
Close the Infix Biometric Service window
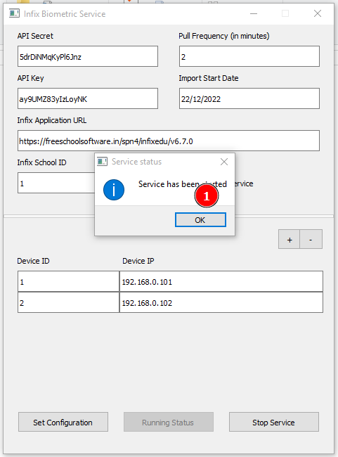[x=318, y=13]
